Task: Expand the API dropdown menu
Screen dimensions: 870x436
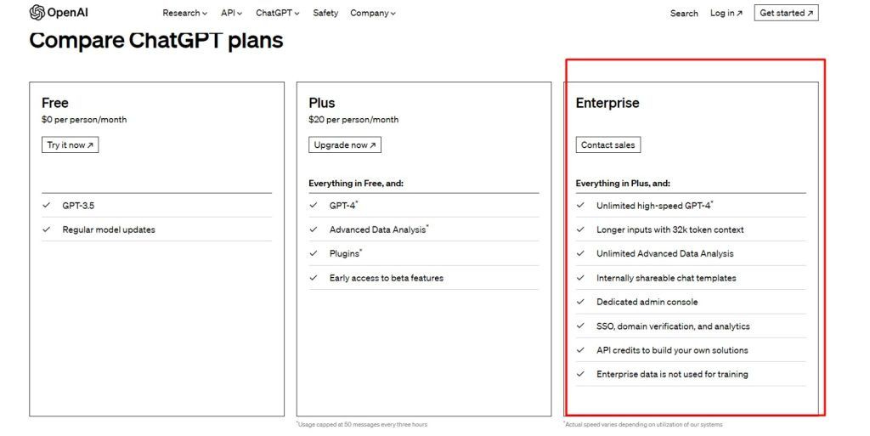Action: pos(231,13)
